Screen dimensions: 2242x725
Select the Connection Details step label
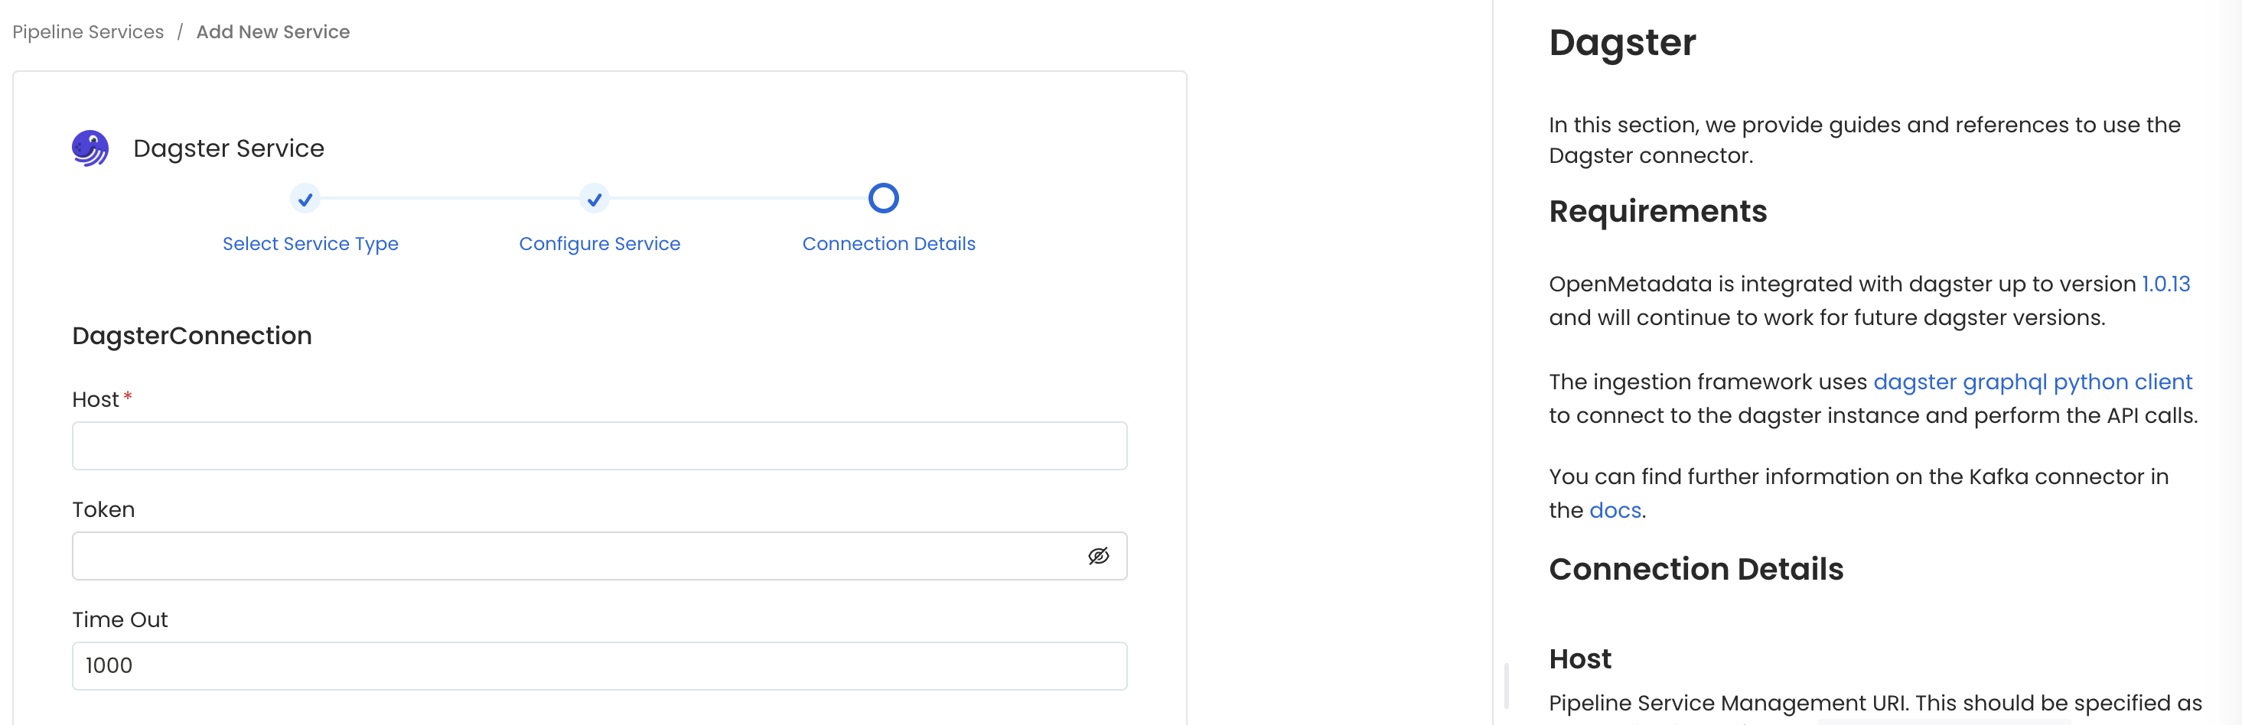pyautogui.click(x=888, y=244)
